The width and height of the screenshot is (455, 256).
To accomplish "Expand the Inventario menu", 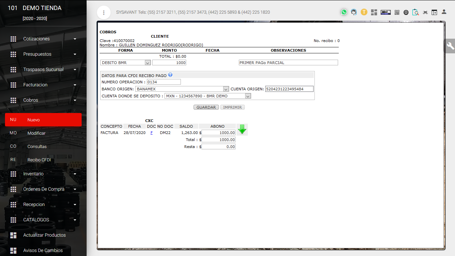I will click(x=75, y=174).
